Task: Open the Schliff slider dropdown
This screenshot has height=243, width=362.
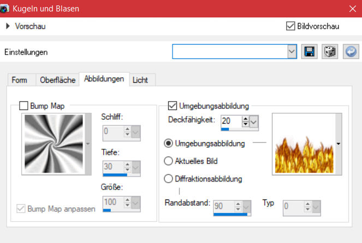Action: [x=135, y=132]
